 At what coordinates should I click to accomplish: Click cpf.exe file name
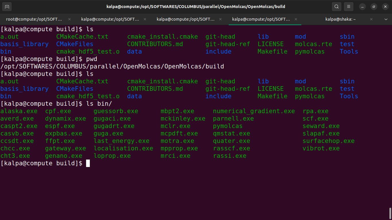point(58,111)
